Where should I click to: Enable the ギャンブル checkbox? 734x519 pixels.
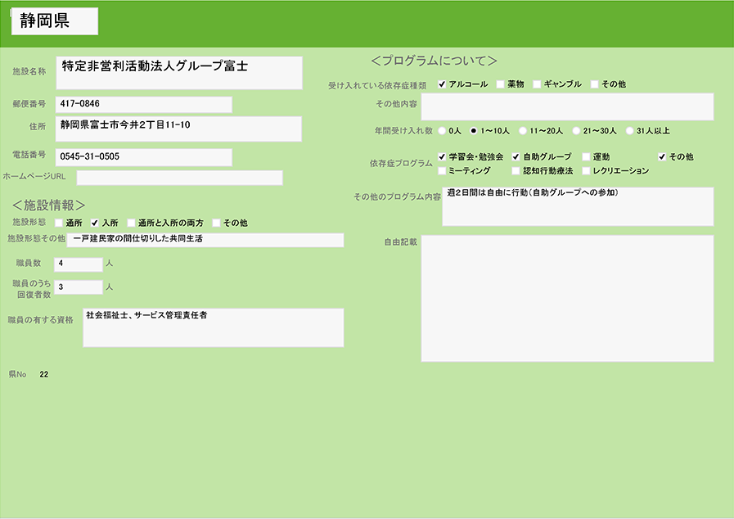click(537, 84)
